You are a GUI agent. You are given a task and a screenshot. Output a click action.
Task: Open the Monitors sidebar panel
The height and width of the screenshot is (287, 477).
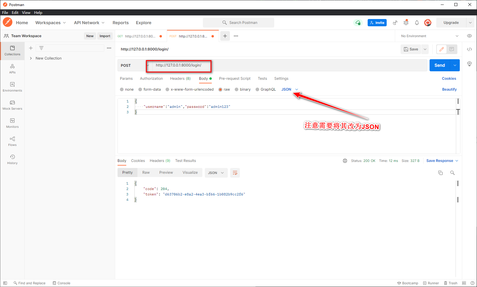point(12,123)
